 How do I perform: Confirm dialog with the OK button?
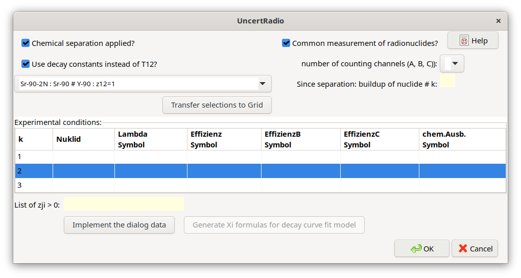pyautogui.click(x=422, y=248)
